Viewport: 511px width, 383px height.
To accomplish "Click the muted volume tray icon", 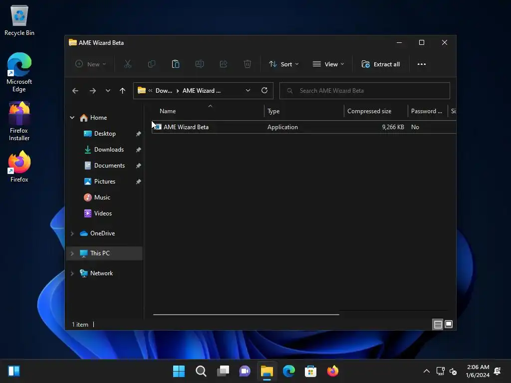I will pyautogui.click(x=453, y=371).
